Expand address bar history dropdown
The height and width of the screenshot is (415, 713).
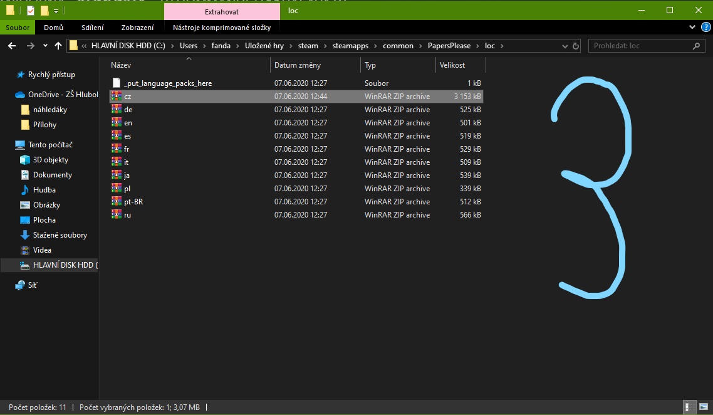(565, 46)
